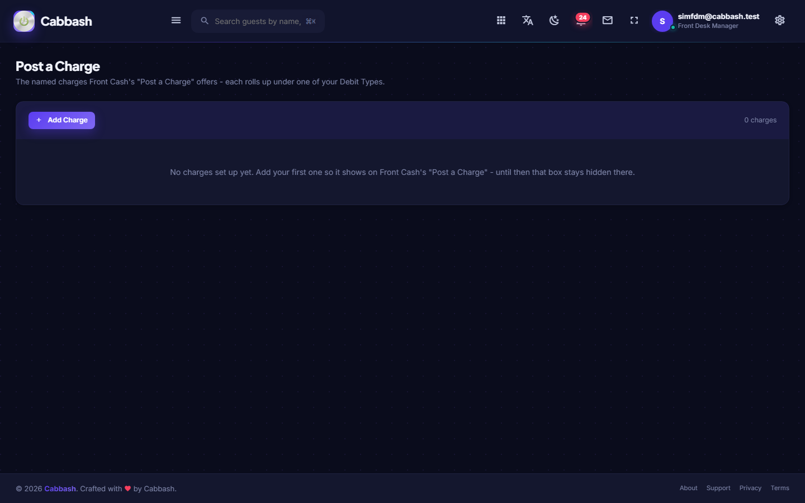The width and height of the screenshot is (805, 503).
Task: Open notifications with 24 badge
Action: [581, 20]
